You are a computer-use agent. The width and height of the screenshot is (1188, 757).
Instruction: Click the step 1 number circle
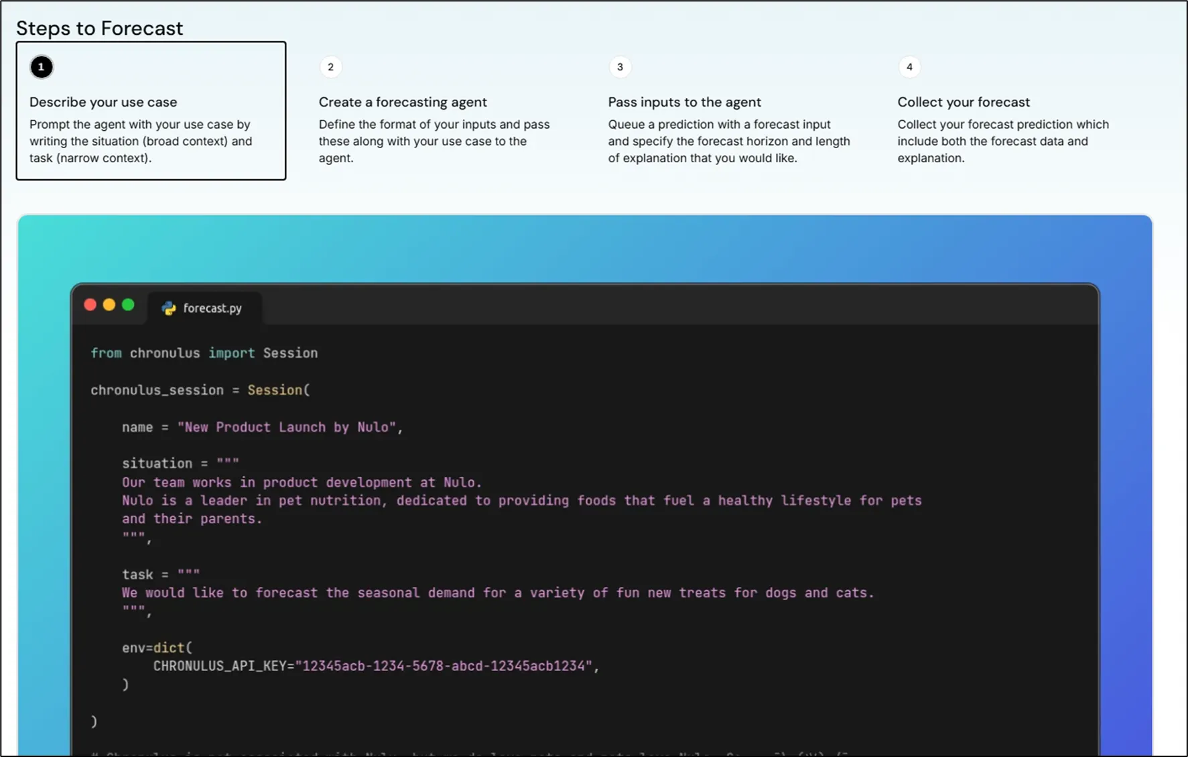pos(42,67)
